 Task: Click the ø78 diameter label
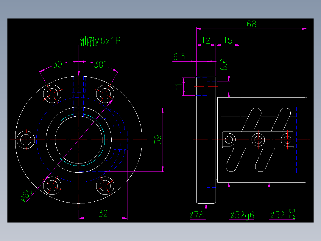pyautogui.click(x=197, y=215)
